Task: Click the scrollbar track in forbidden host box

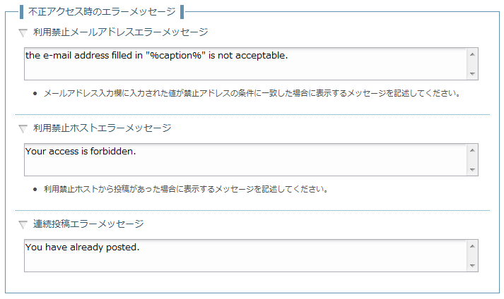Action: [x=472, y=160]
